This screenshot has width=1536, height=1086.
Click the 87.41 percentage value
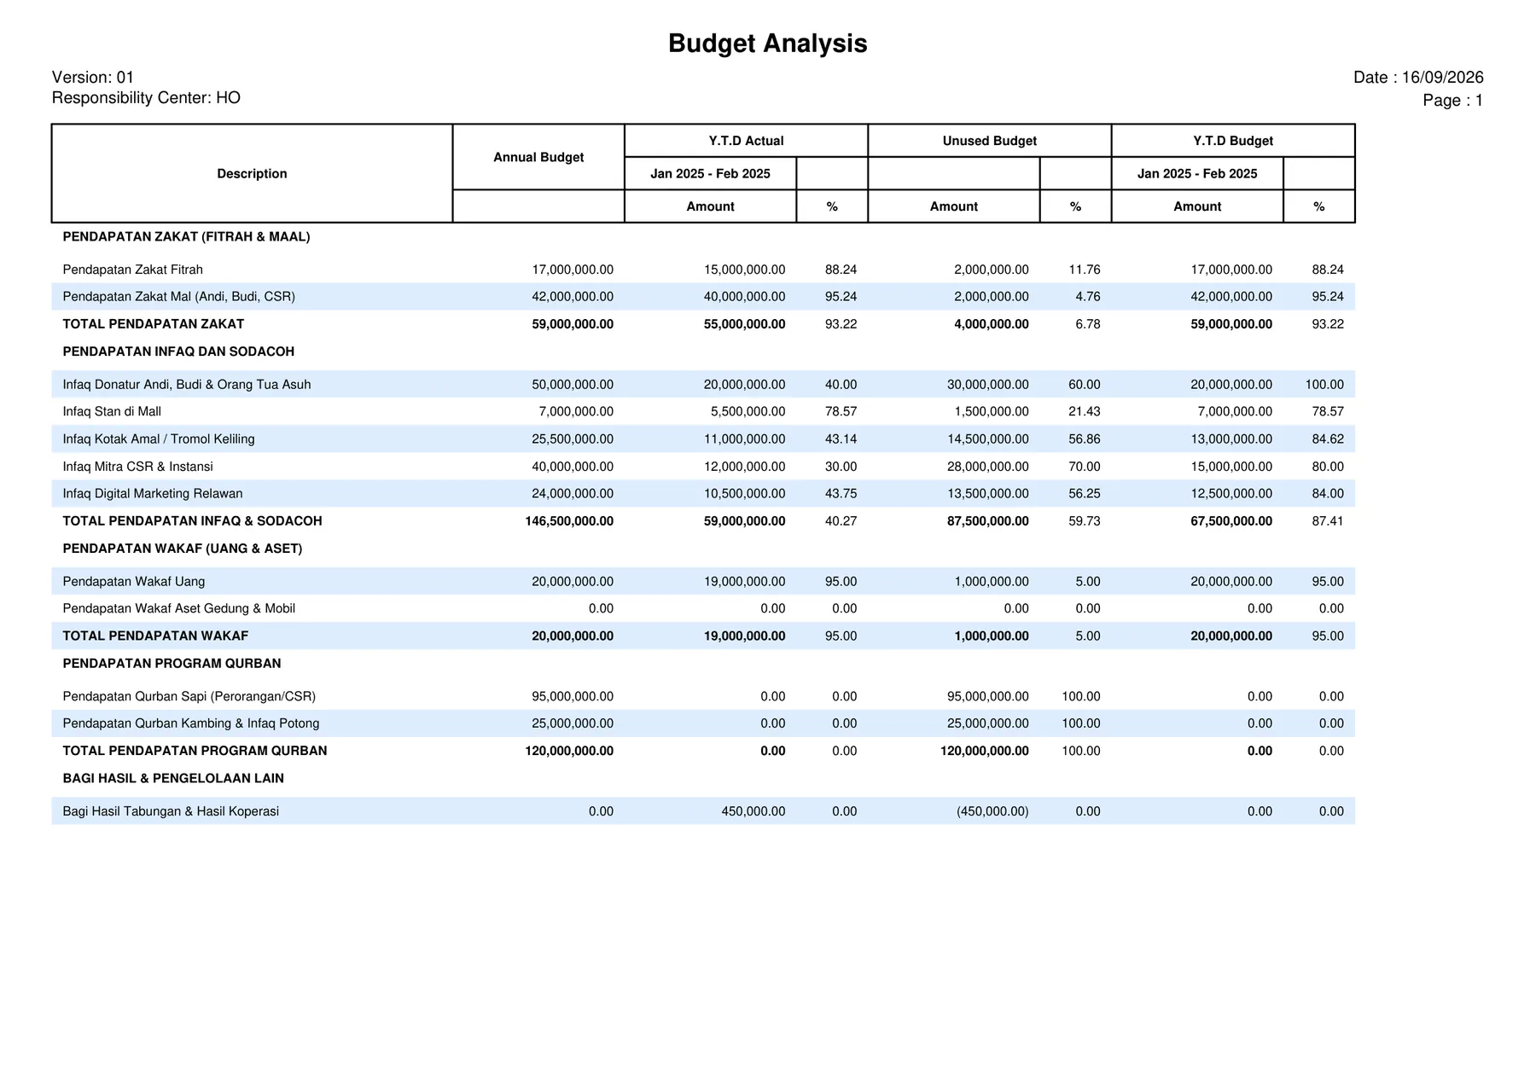click(1328, 521)
